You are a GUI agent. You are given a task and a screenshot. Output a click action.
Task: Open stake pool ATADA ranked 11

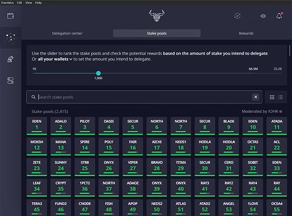tap(277, 125)
